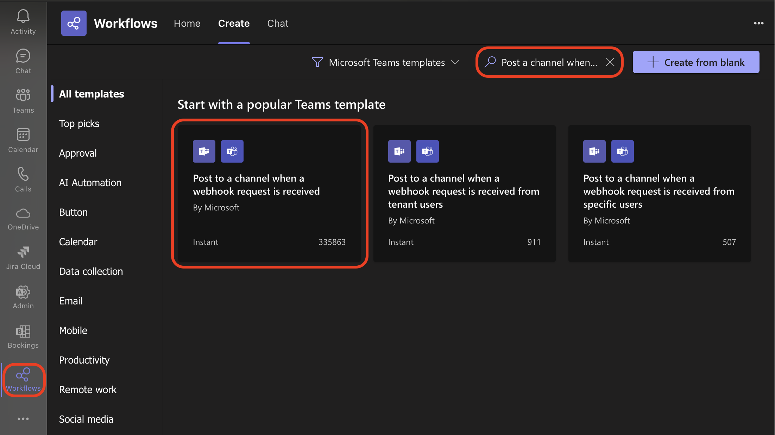Click 'Start with a popular Teams template' heading
This screenshot has width=775, height=435.
282,105
